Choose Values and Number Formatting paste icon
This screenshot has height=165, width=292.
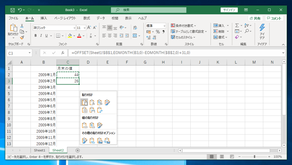(x=92, y=125)
